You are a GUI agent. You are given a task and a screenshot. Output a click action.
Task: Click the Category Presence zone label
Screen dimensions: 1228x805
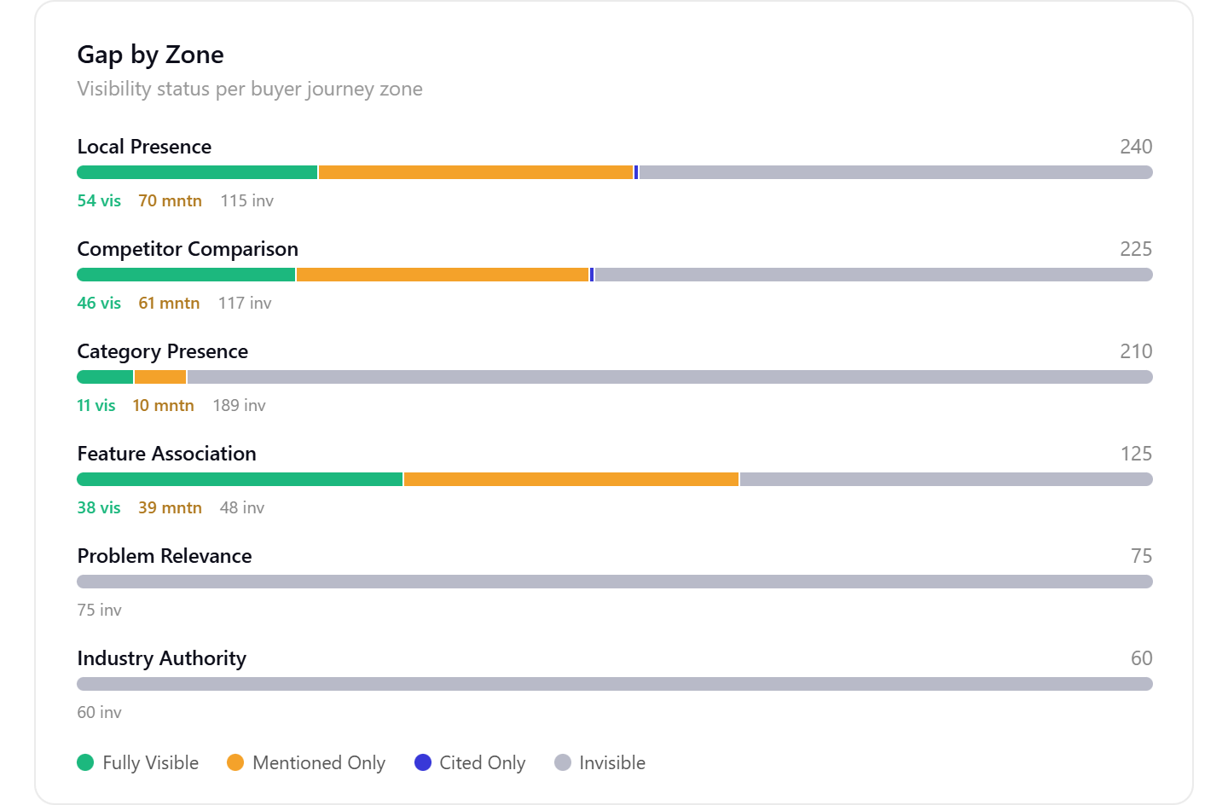pyautogui.click(x=162, y=351)
